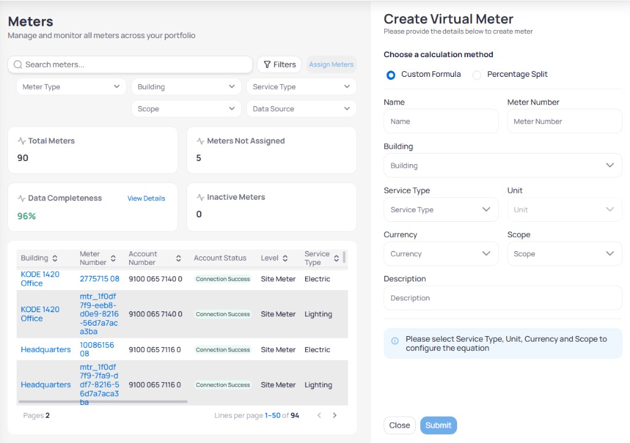Click the horizontal table scrollbar
Viewport: 630px width, 443px height.
click(103, 401)
